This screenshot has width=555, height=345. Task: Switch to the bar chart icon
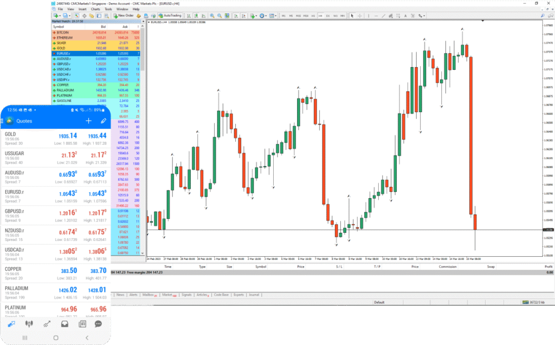tap(189, 16)
